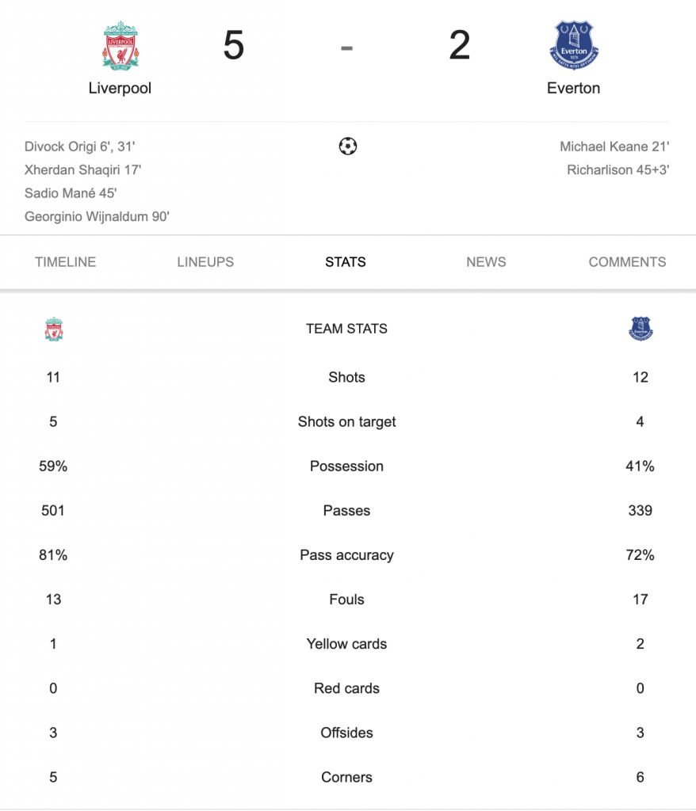Screen dimensions: 696x811
Task: Click small Liverpool crest in team stats
Action: point(54,329)
